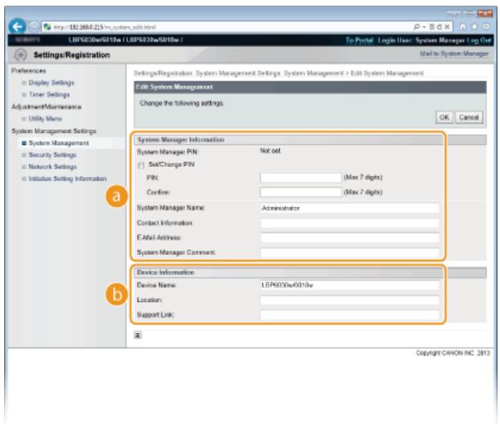500x424 pixels.
Task: Open Network Settings in sidebar
Action: pos(53,167)
